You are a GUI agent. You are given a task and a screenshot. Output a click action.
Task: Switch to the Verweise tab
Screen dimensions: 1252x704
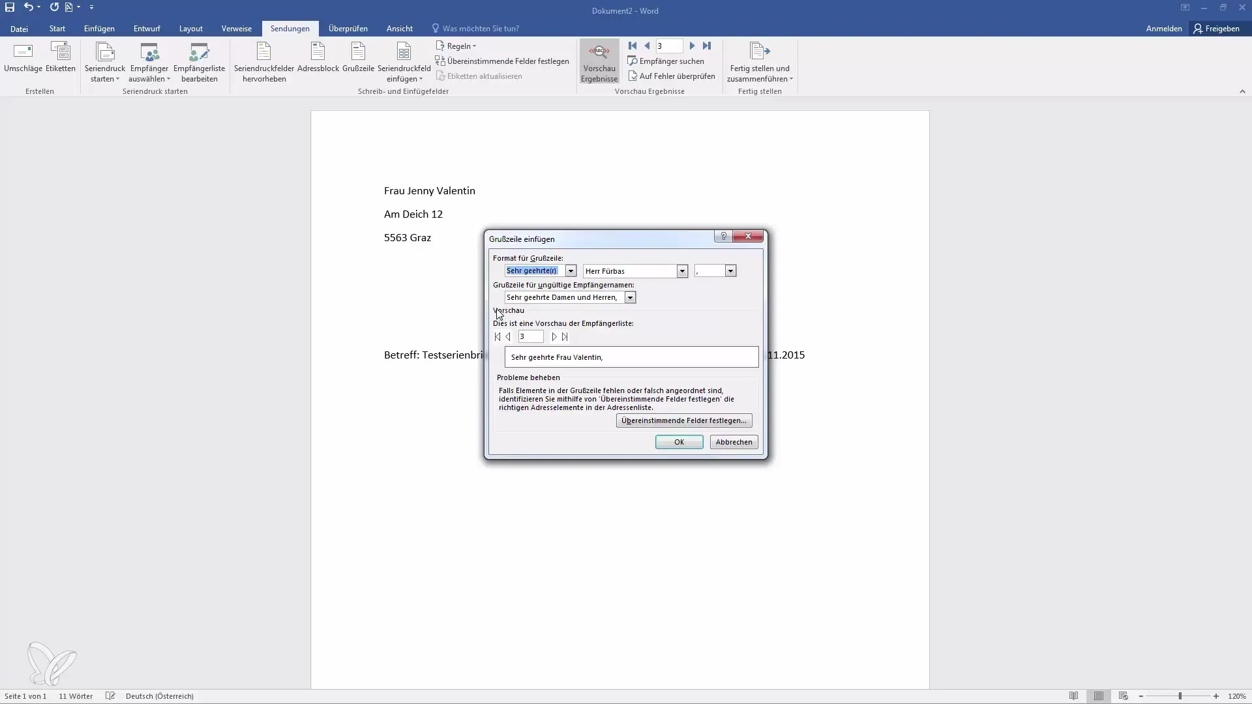[236, 29]
